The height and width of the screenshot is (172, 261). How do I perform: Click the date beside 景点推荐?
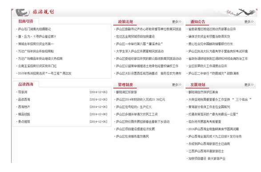coord(99,122)
